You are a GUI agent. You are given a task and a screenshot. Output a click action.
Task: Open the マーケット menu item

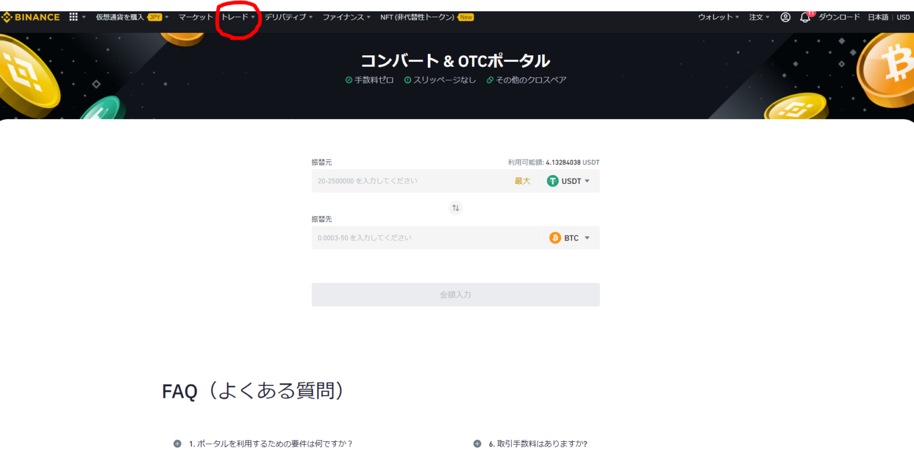(195, 17)
